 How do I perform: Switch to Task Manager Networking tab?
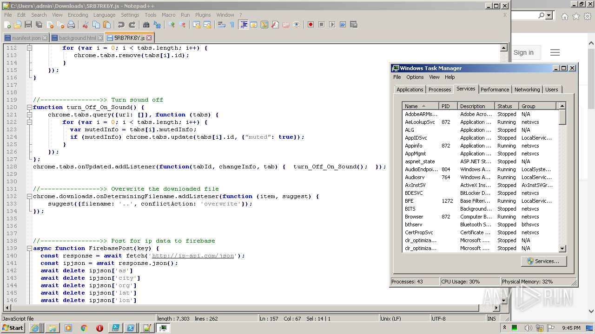(x=527, y=90)
